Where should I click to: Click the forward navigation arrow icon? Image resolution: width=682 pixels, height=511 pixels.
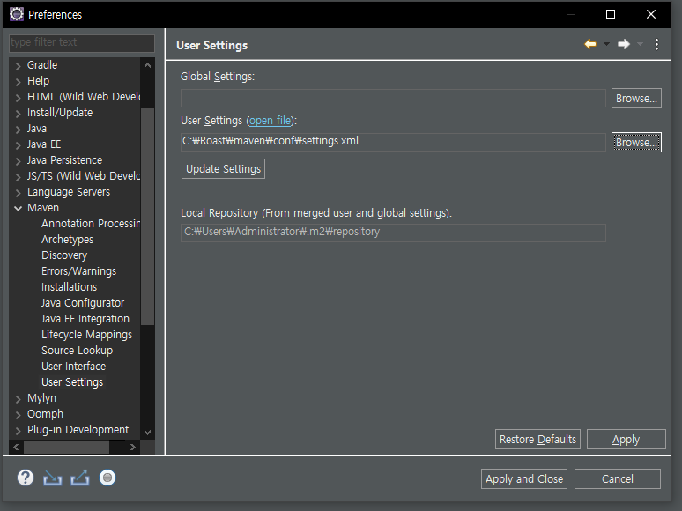(x=624, y=44)
